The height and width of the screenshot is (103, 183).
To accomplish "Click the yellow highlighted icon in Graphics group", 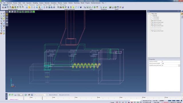I will (x=29, y=7).
